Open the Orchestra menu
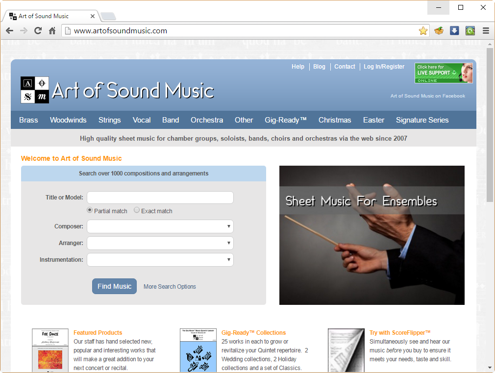Image resolution: width=495 pixels, height=373 pixels. pyautogui.click(x=207, y=120)
